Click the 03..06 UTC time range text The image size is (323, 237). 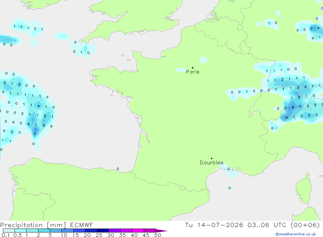(x=267, y=225)
